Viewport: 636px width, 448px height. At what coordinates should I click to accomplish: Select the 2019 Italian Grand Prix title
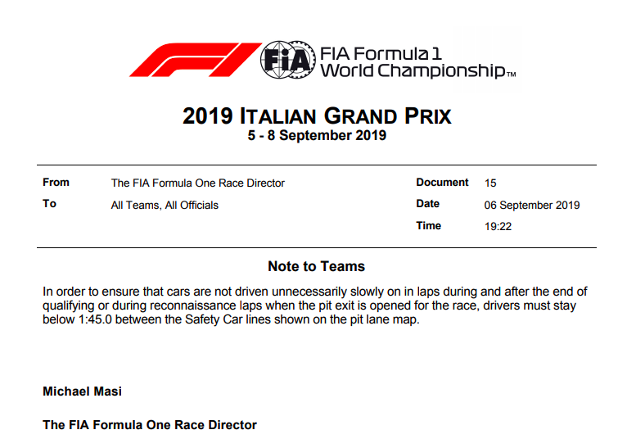[x=317, y=115]
